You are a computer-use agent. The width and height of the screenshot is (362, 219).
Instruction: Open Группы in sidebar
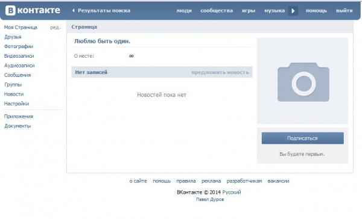click(13, 85)
